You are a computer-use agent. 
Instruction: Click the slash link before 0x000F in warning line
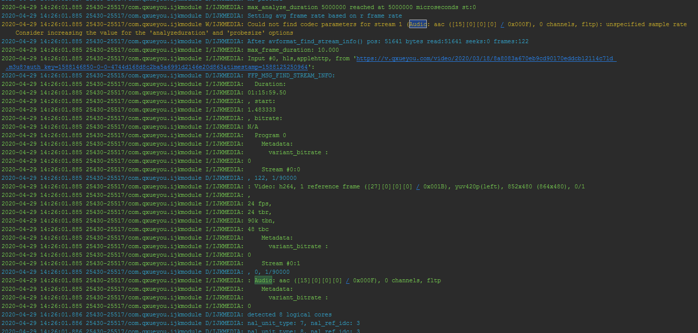tap(502, 24)
